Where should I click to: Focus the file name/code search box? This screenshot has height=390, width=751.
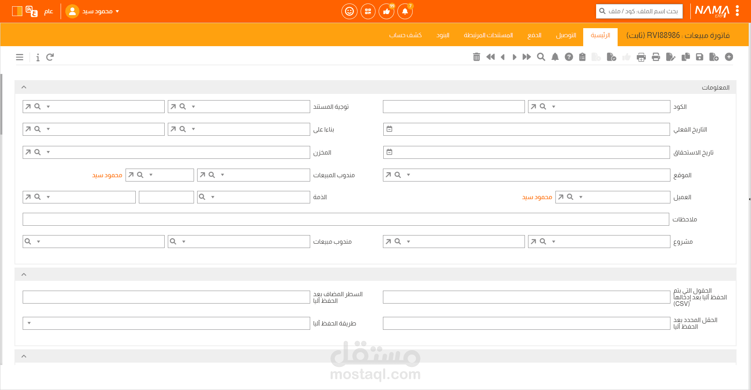pyautogui.click(x=639, y=11)
